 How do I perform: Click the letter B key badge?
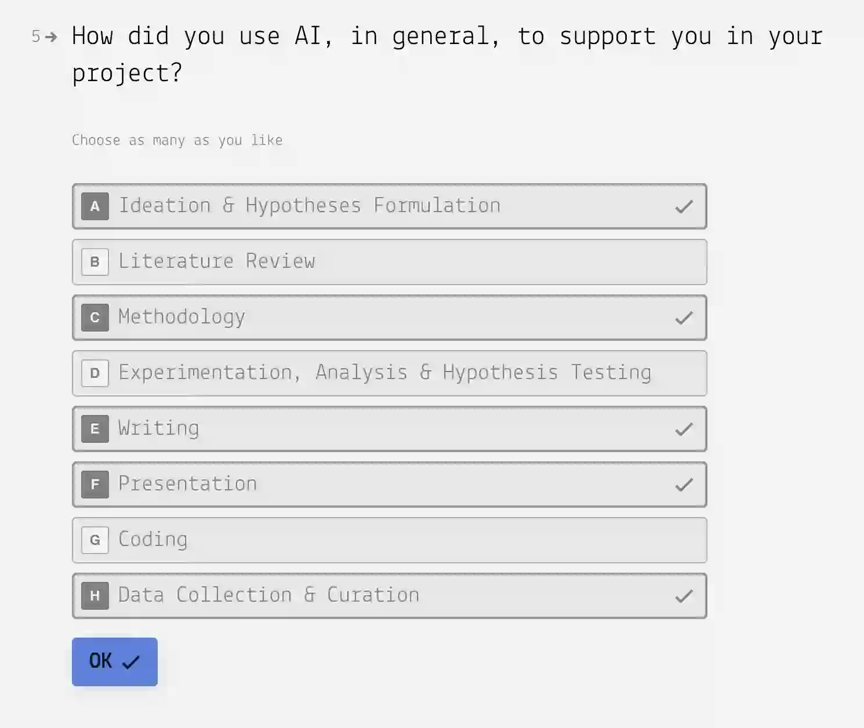(95, 262)
